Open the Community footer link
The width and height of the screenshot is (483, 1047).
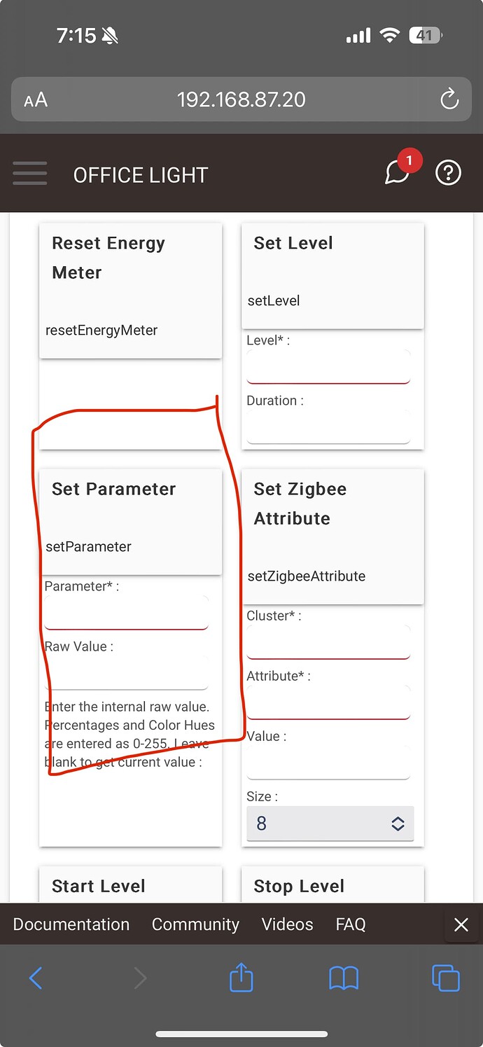[195, 924]
